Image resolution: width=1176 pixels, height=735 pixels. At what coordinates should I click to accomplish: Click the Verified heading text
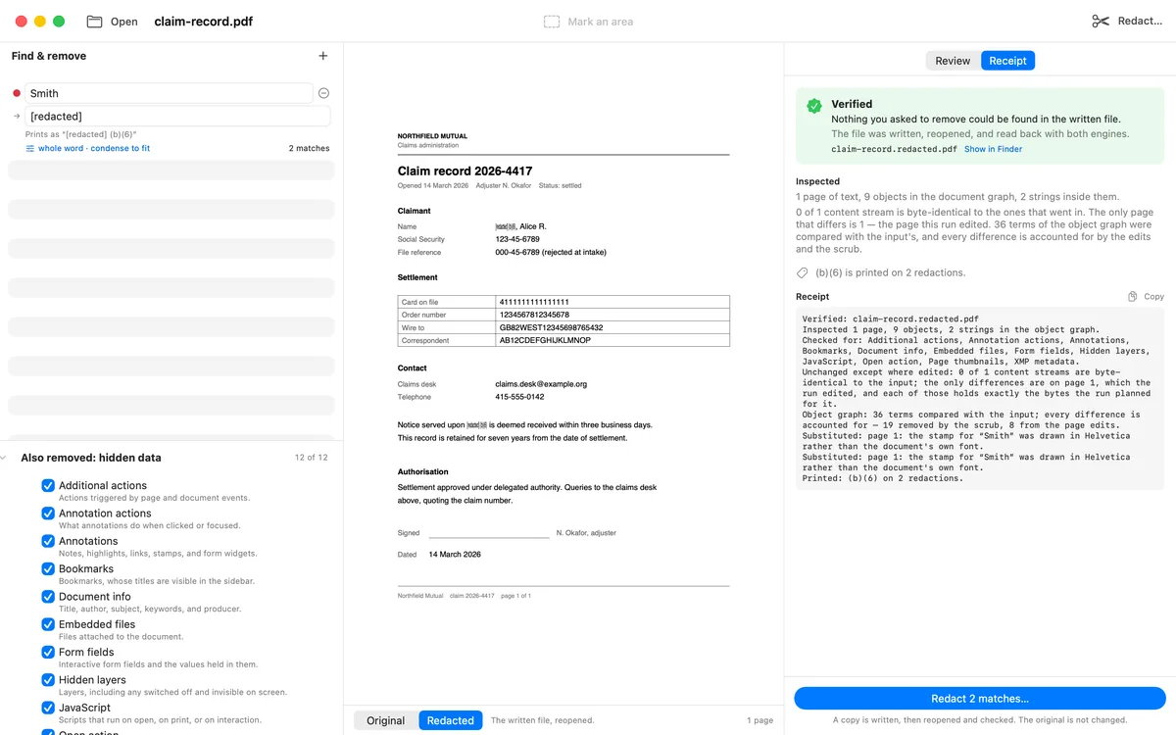(852, 104)
